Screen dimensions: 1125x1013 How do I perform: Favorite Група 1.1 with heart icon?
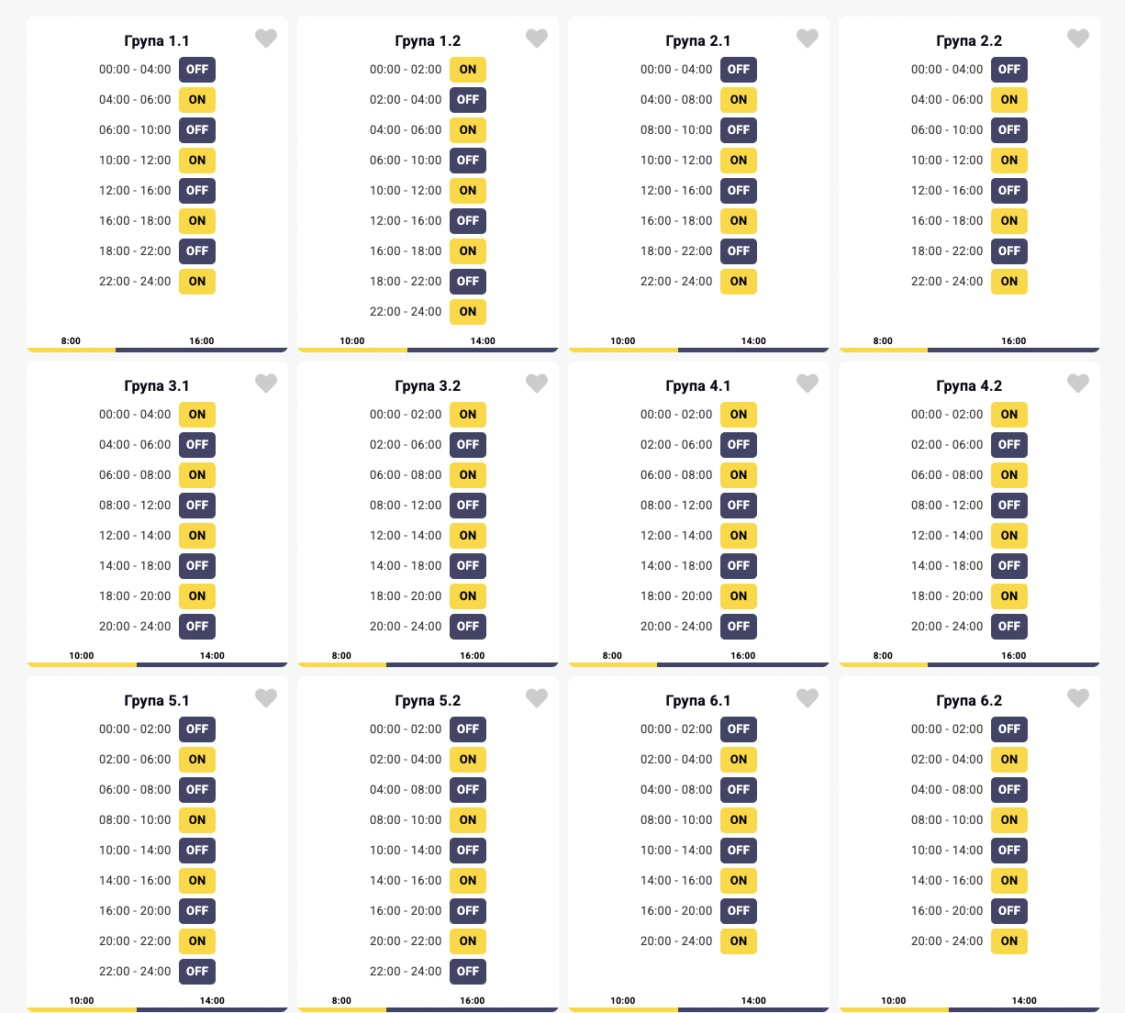[265, 39]
